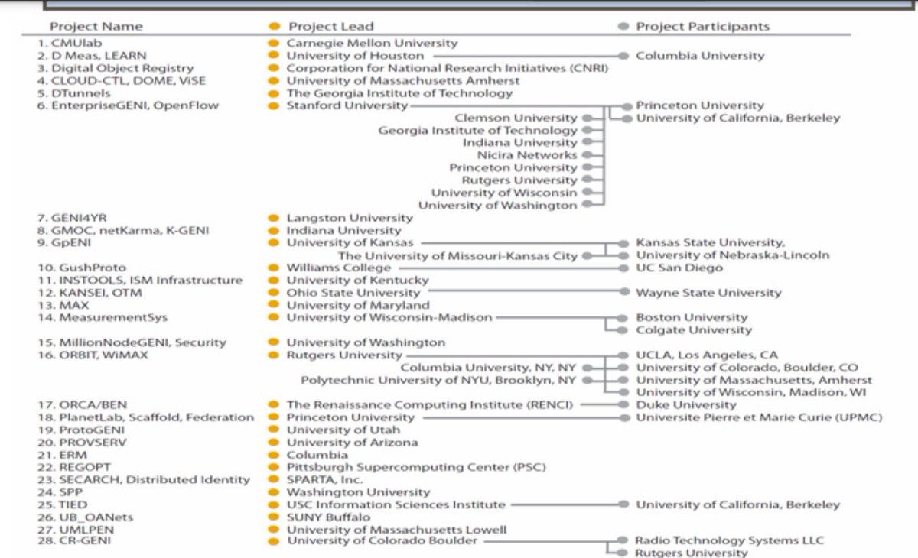This screenshot has width=918, height=558.
Task: Click "Ohio State University" lead
Action: pos(353,293)
